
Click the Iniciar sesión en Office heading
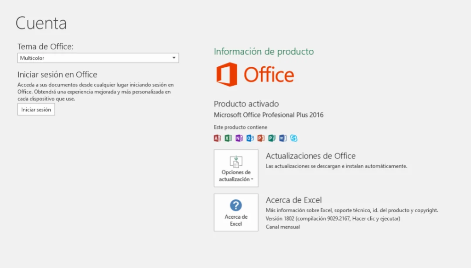57,74
